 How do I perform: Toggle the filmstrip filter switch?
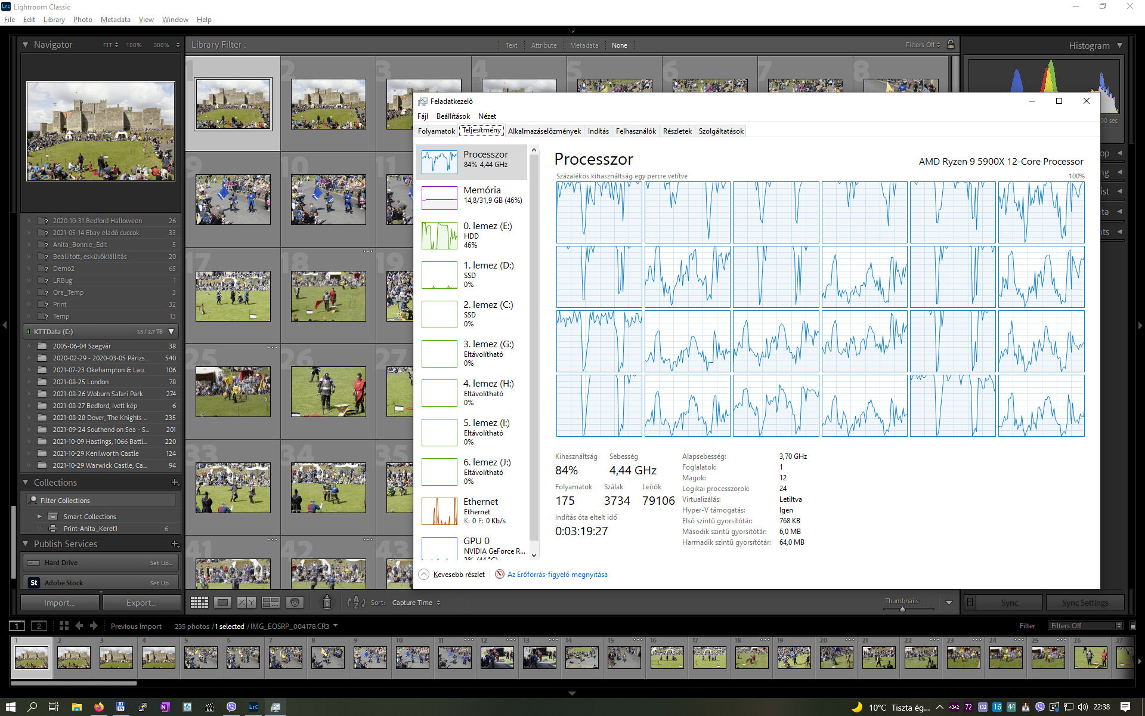[1132, 626]
